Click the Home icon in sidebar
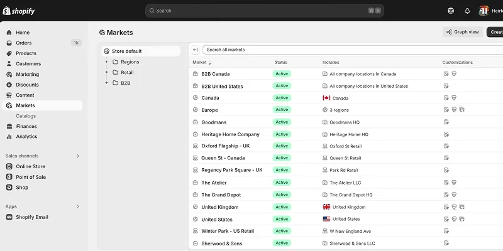503x251 pixels. (x=9, y=33)
